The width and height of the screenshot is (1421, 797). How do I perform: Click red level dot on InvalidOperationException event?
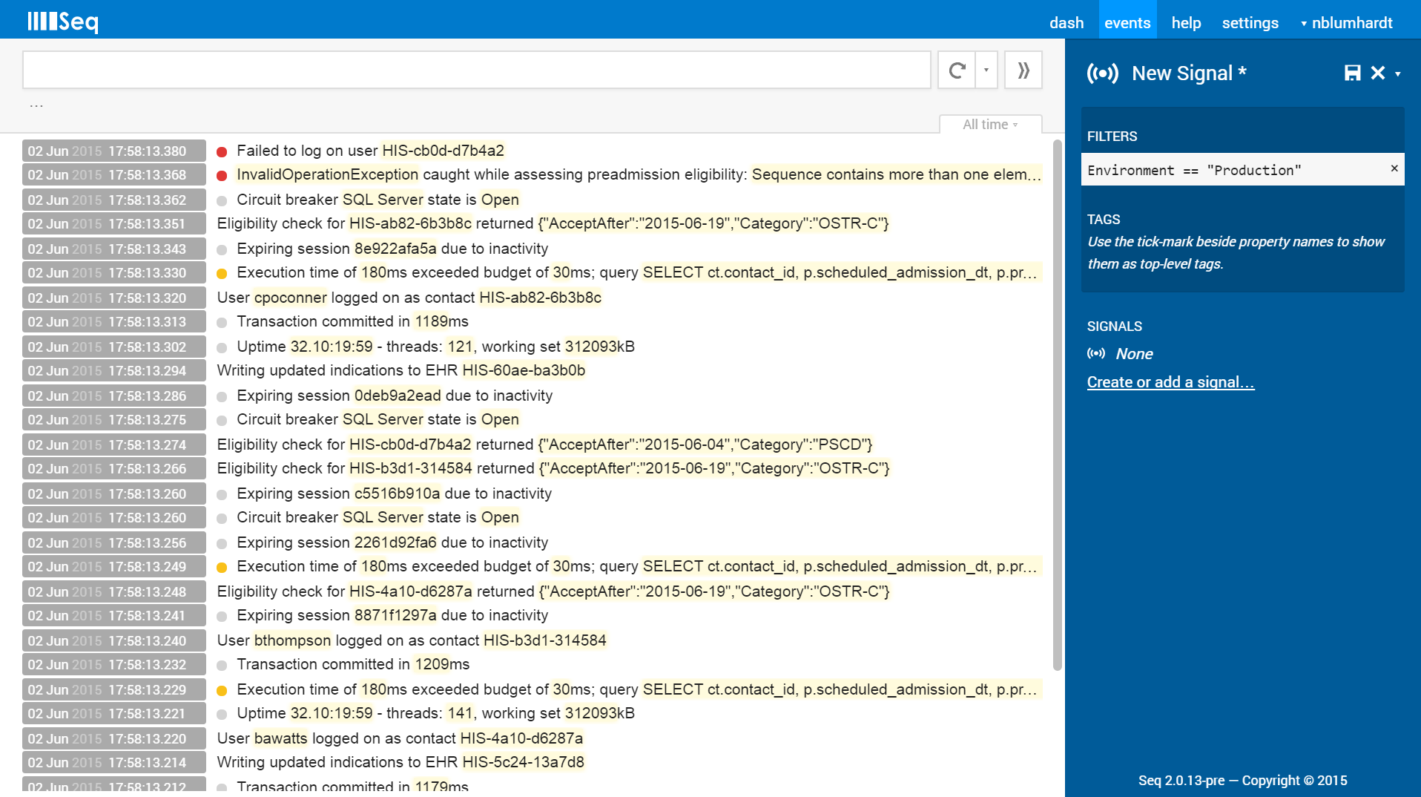(221, 176)
